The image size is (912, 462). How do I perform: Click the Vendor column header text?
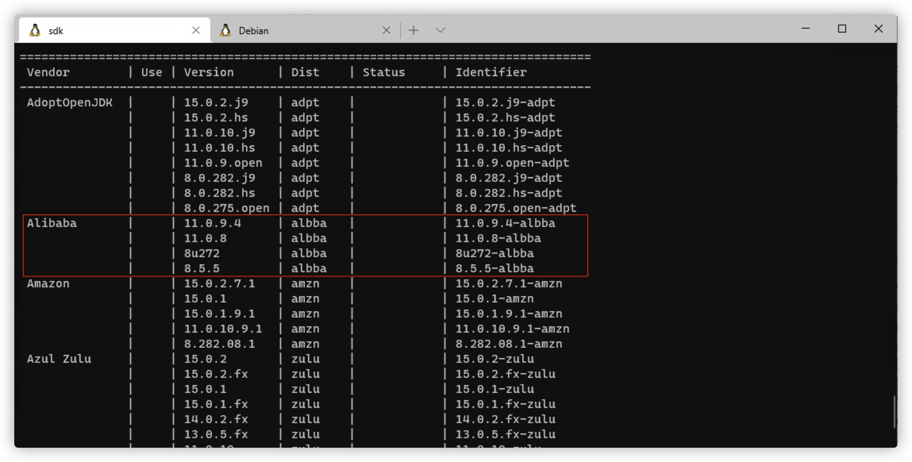click(48, 72)
